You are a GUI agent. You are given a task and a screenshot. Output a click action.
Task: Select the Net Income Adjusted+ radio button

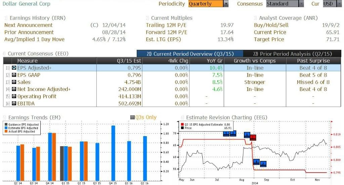[x=14, y=89]
